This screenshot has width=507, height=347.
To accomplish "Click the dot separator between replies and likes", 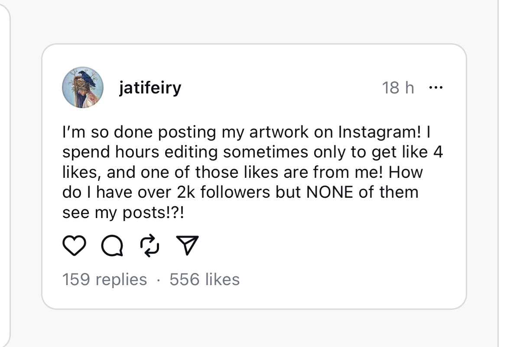I will (x=158, y=280).
